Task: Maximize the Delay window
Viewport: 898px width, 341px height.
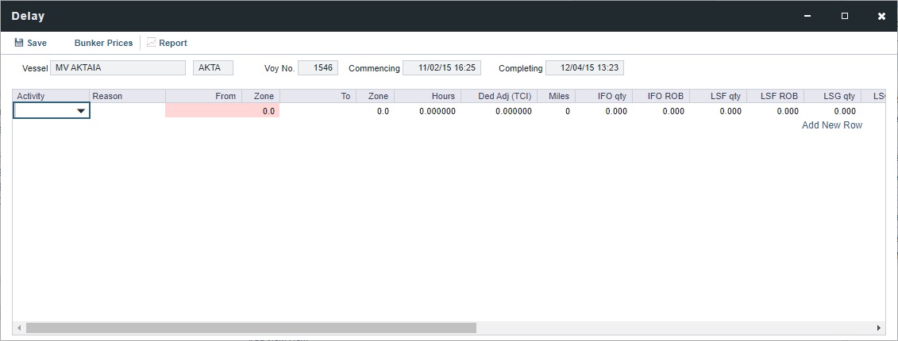Action: coord(845,16)
